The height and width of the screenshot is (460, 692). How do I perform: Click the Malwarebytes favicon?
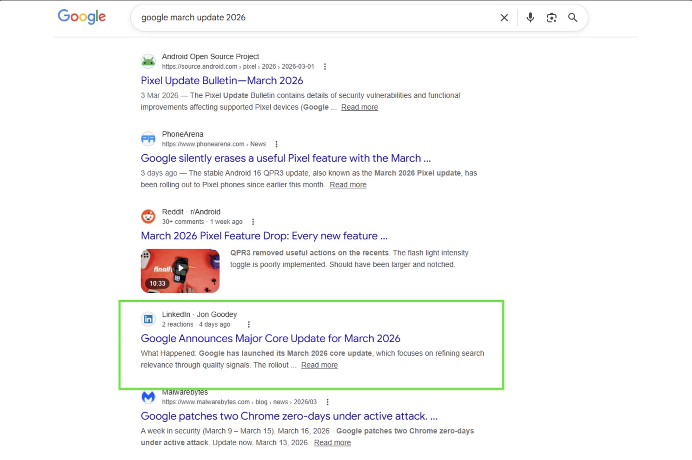click(x=148, y=396)
